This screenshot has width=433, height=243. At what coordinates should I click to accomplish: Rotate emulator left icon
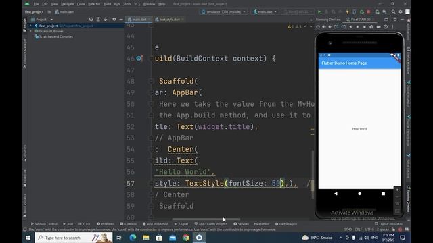(336, 27)
